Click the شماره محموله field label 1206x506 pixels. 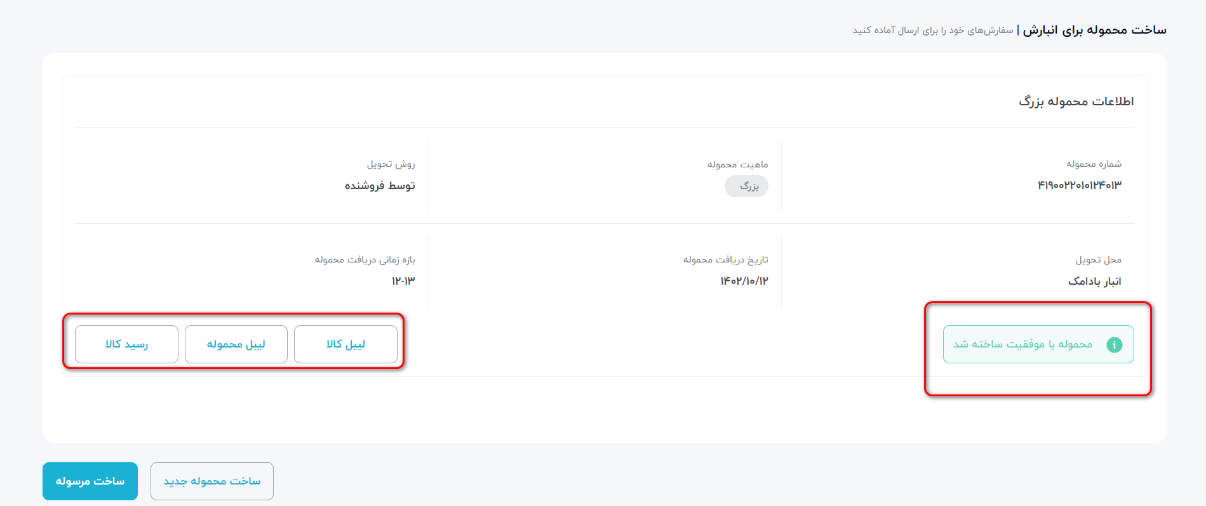coord(1094,164)
